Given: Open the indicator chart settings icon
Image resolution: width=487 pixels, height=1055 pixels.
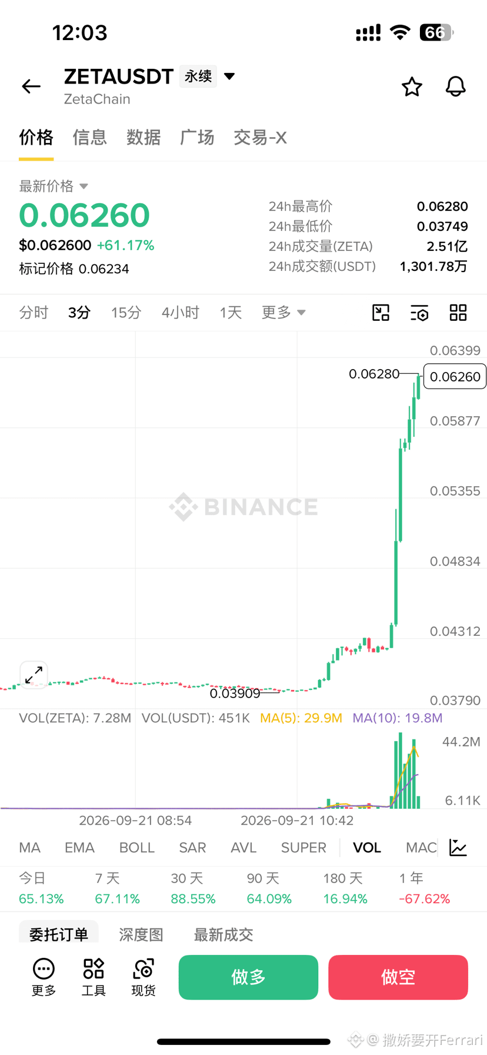Looking at the screenshot, I should click(458, 848).
